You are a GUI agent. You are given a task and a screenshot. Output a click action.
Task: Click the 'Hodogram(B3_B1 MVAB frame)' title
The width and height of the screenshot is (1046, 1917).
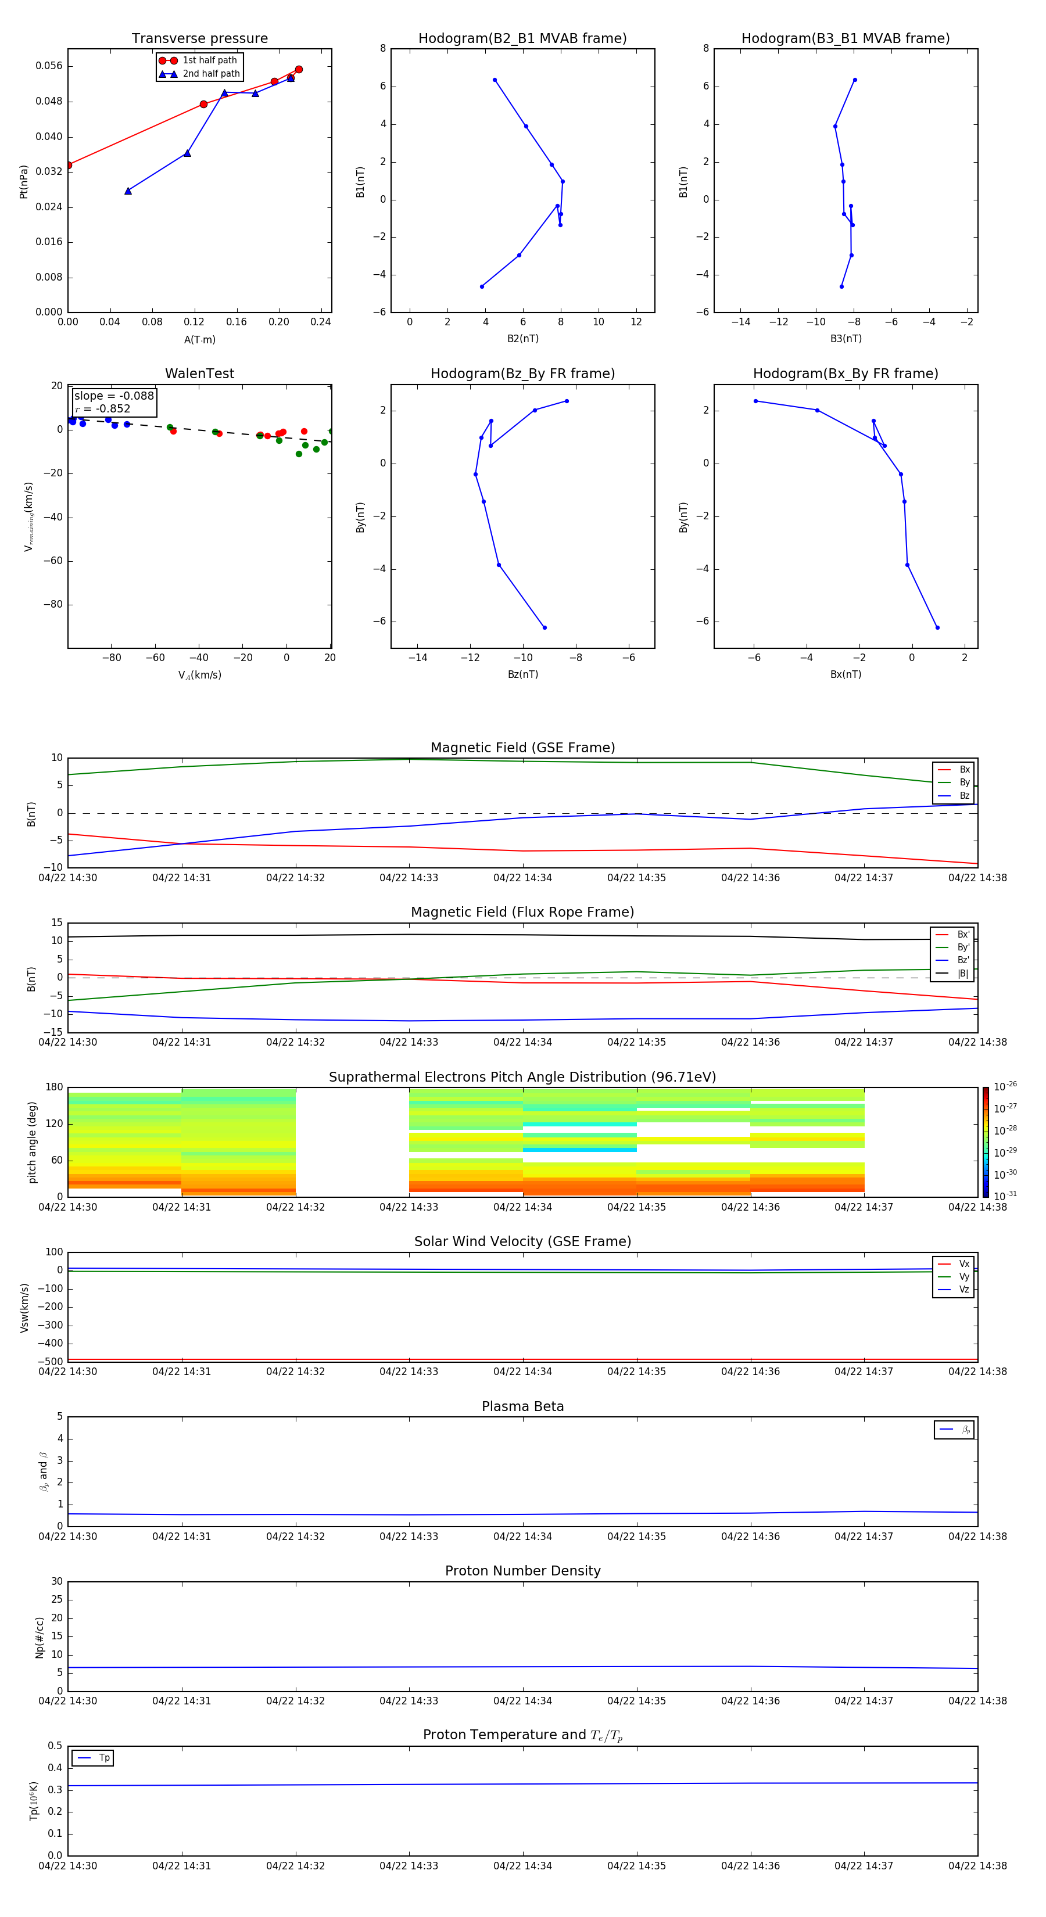[x=846, y=39]
